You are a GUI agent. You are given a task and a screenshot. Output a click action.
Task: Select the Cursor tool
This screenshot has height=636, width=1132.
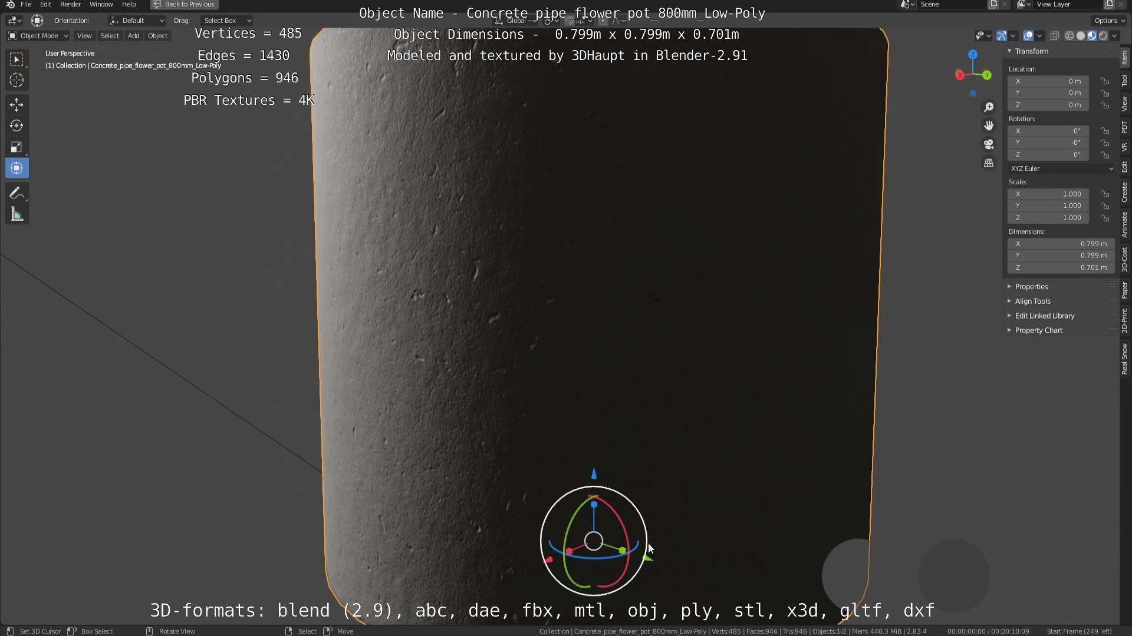[17, 80]
